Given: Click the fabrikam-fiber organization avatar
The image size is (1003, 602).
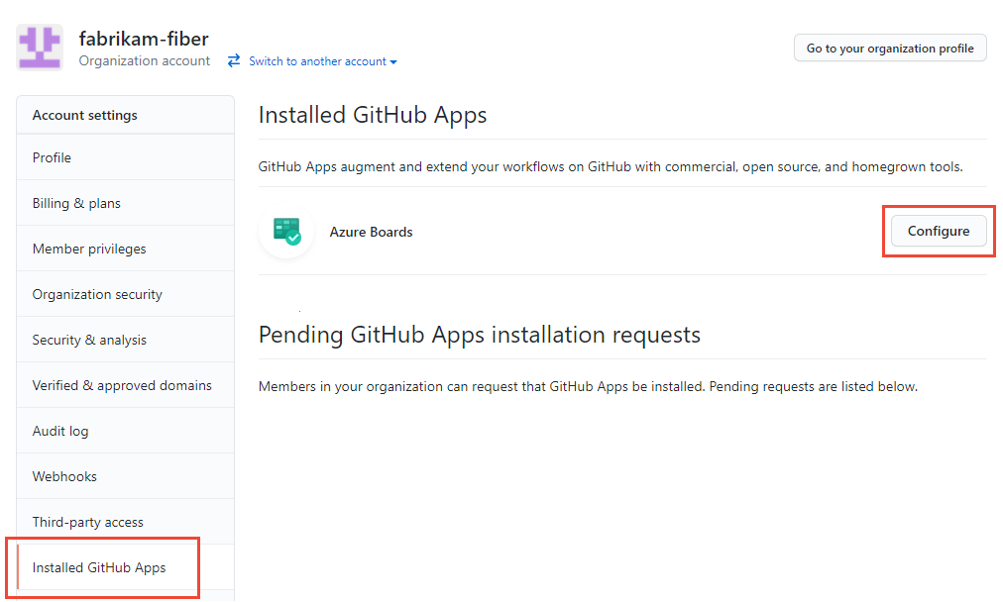Looking at the screenshot, I should [41, 47].
